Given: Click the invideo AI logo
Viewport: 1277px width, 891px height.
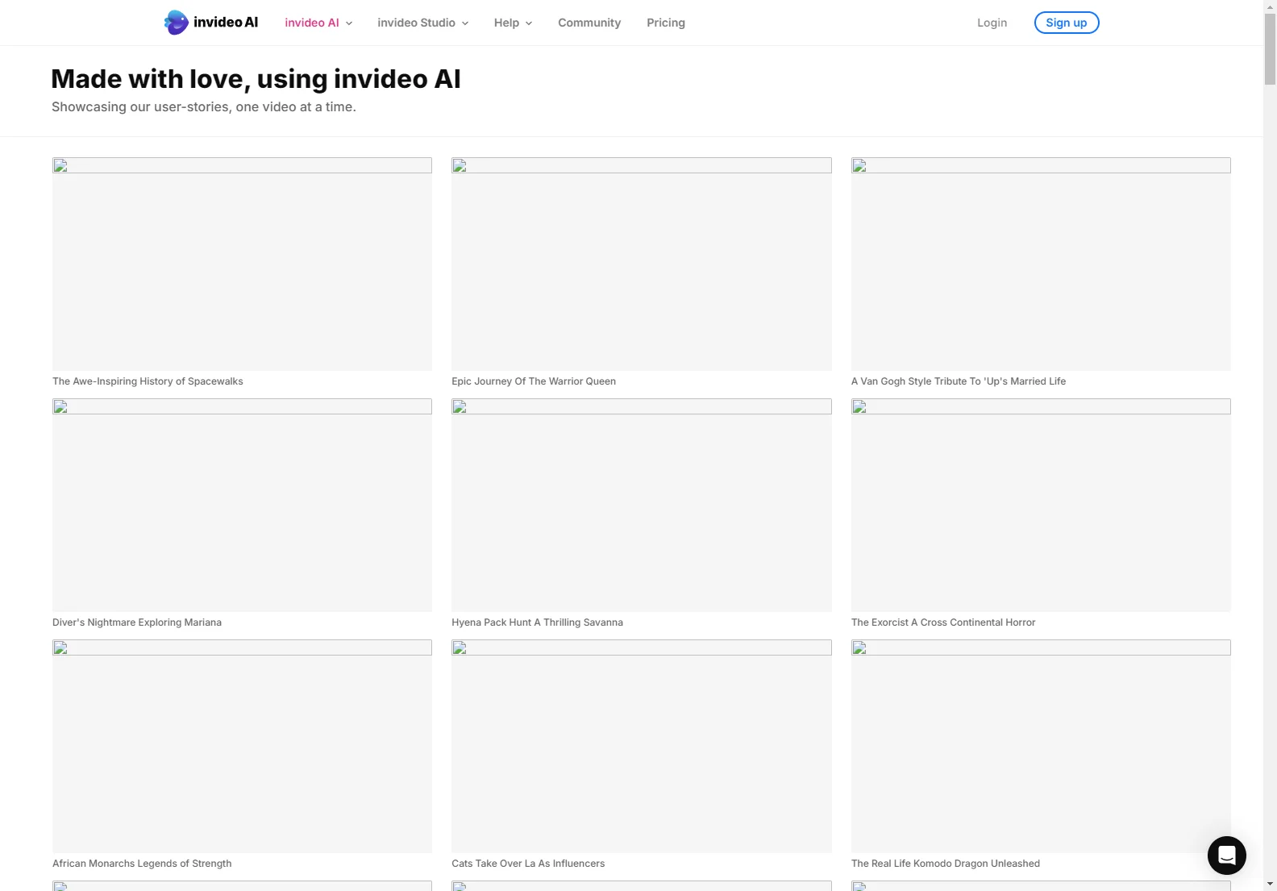Looking at the screenshot, I should pos(211,23).
